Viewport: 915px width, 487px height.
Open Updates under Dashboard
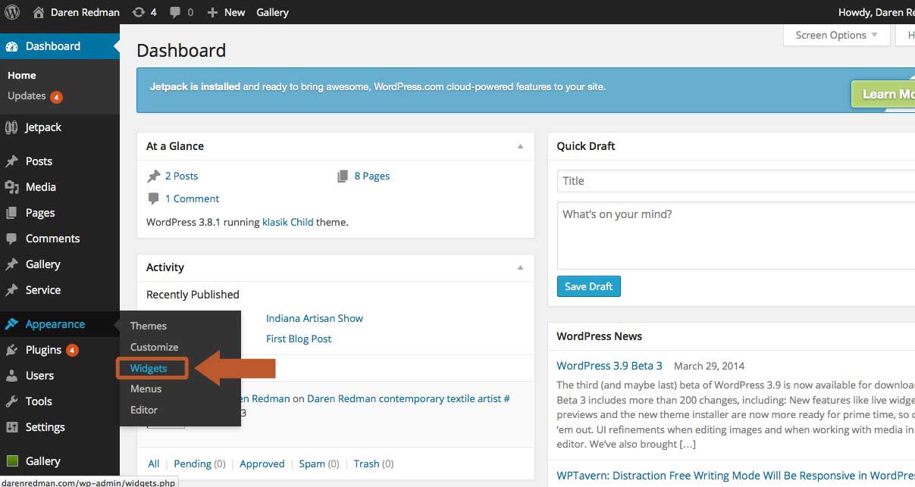tap(27, 95)
